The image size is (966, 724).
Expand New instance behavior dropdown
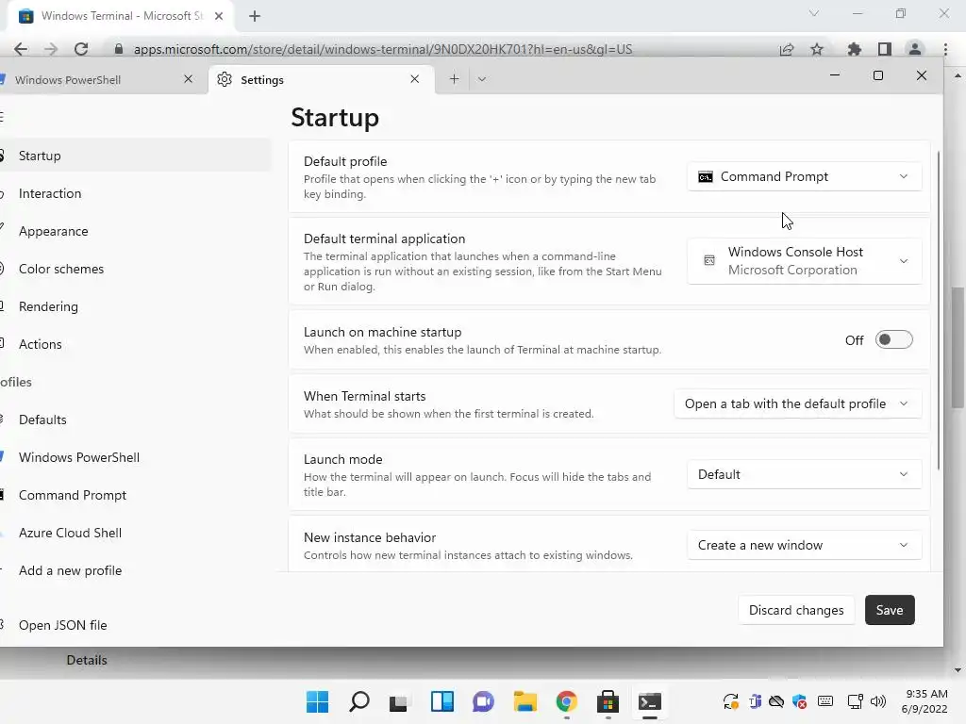(804, 546)
